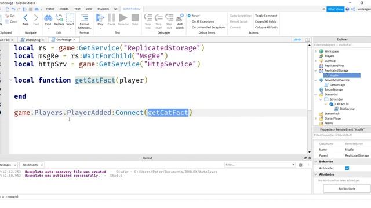Click Expand All Folds
Screen dimensions: 371x208
[265, 21]
